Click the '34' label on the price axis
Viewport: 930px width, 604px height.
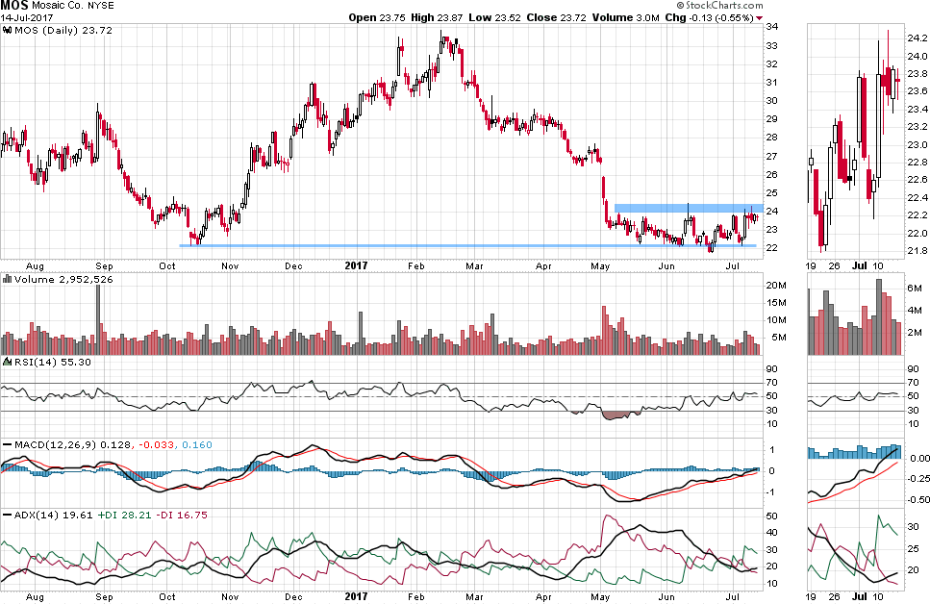click(x=771, y=27)
